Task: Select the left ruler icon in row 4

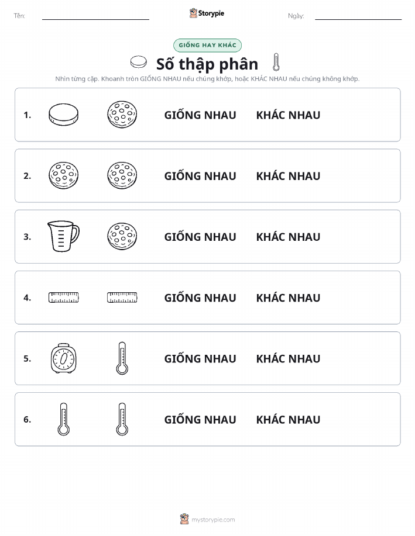Action: click(x=64, y=298)
